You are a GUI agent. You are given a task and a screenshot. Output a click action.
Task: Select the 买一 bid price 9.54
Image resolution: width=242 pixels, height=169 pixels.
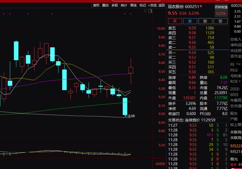coord(192,53)
